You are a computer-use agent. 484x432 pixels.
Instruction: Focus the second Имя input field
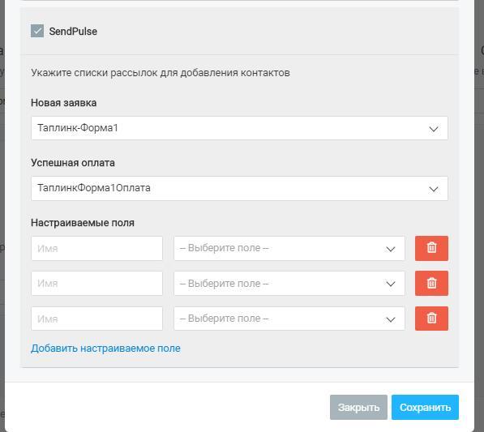[96, 283]
